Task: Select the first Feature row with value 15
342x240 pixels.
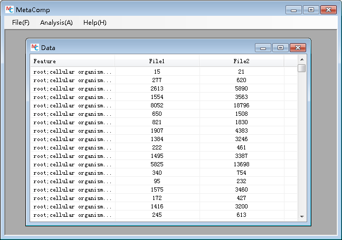Action: coord(72,72)
